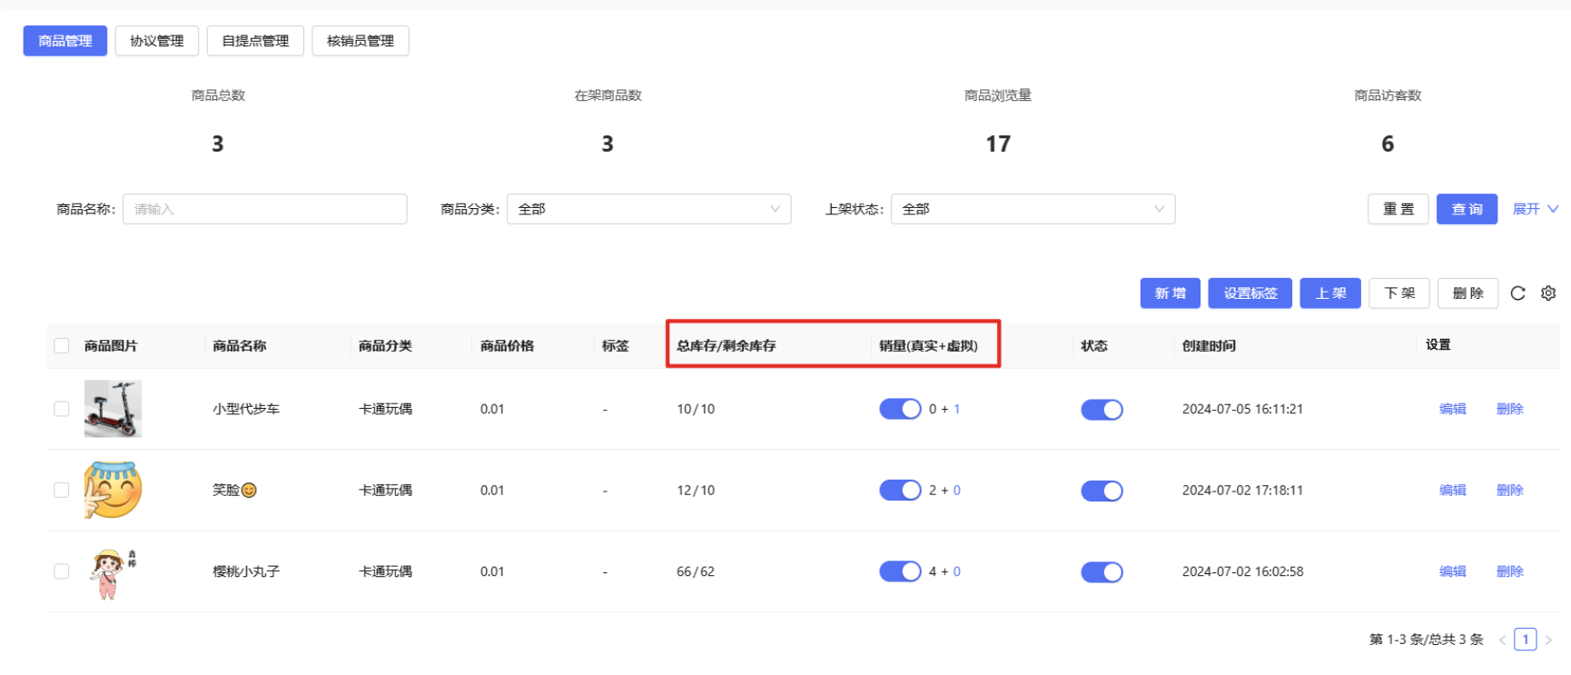Click the 小型代步车 scooter product image
Image resolution: width=1571 pixels, height=675 pixels.
[113, 409]
